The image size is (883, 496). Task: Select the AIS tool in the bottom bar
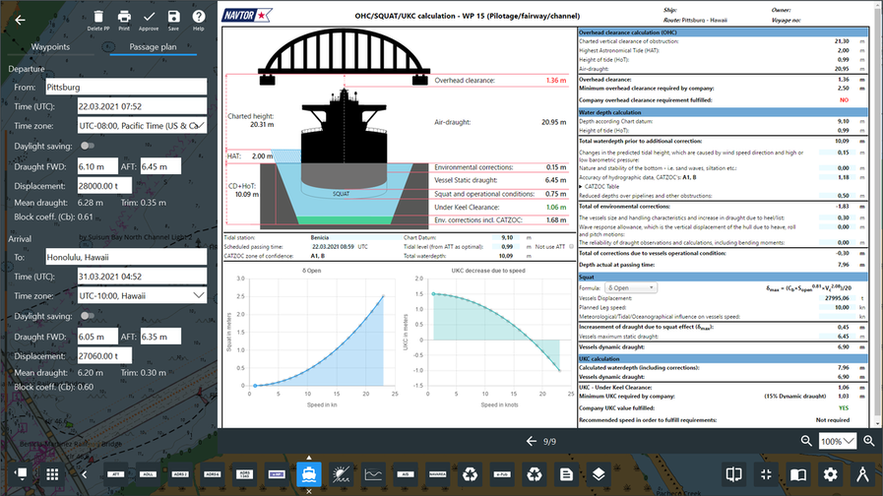click(405, 474)
